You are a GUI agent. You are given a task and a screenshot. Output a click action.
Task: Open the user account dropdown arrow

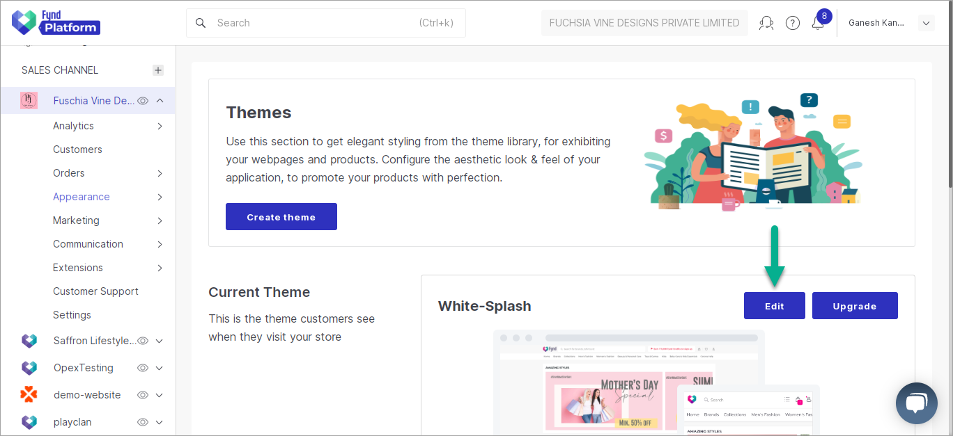[926, 23]
